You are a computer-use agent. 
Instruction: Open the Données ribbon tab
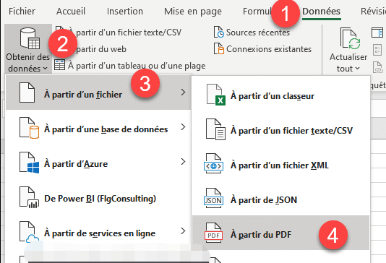321,12
